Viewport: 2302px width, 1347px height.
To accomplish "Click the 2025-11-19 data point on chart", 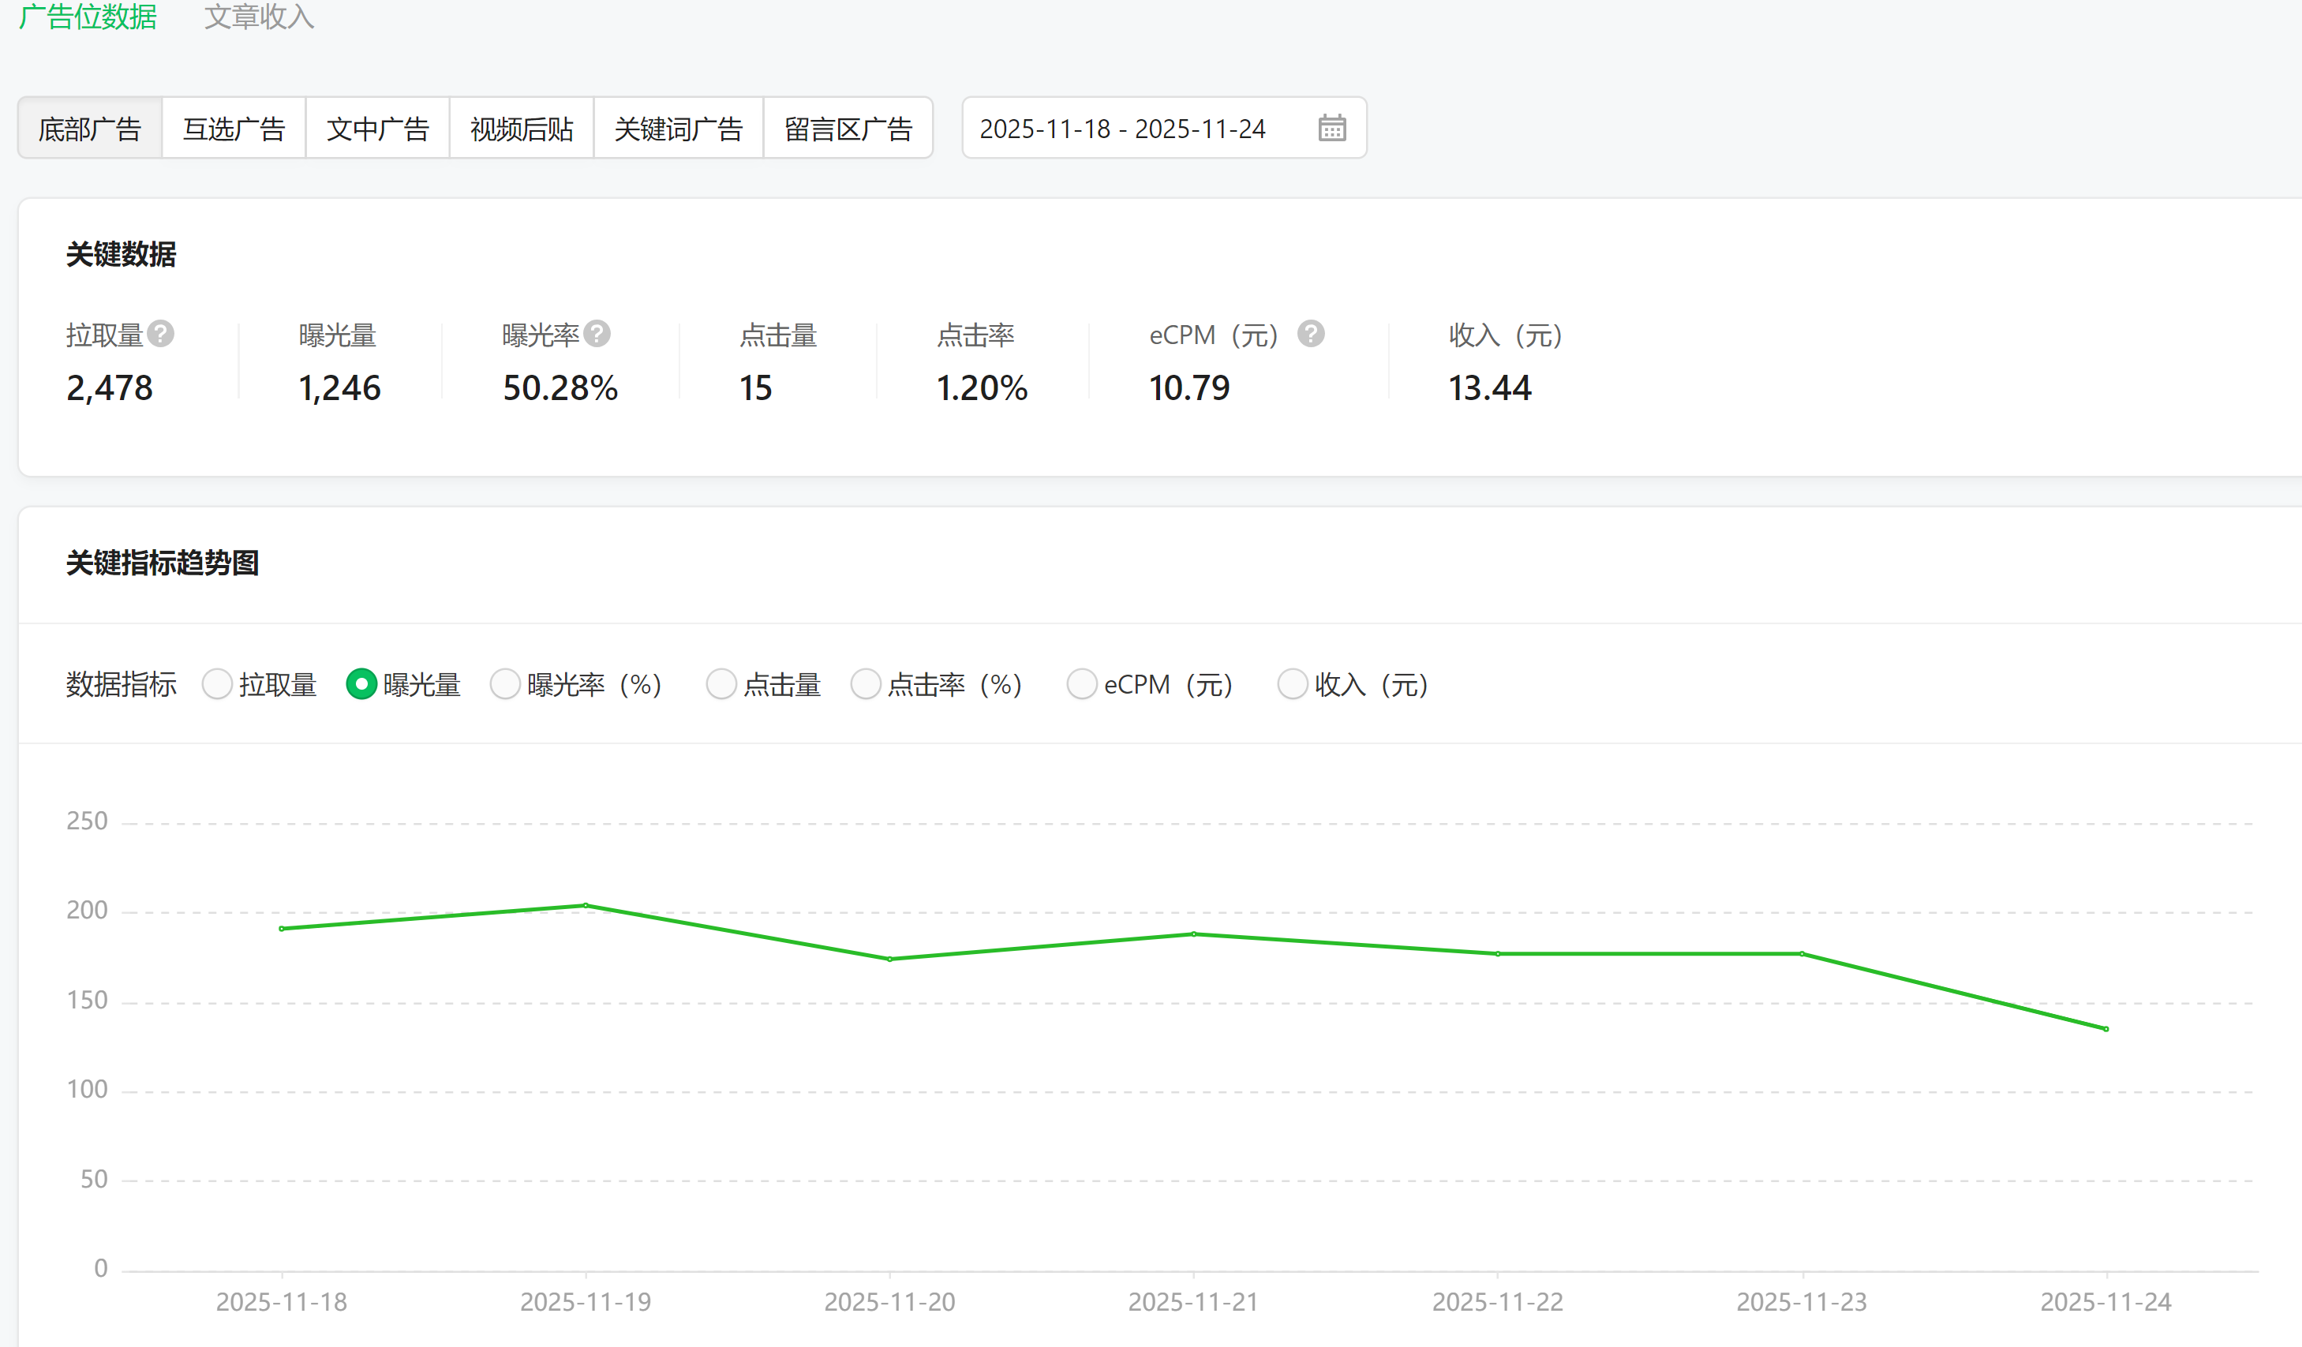I will click(586, 906).
